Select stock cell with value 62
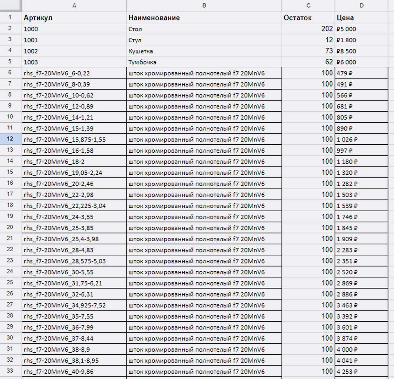 [308, 62]
